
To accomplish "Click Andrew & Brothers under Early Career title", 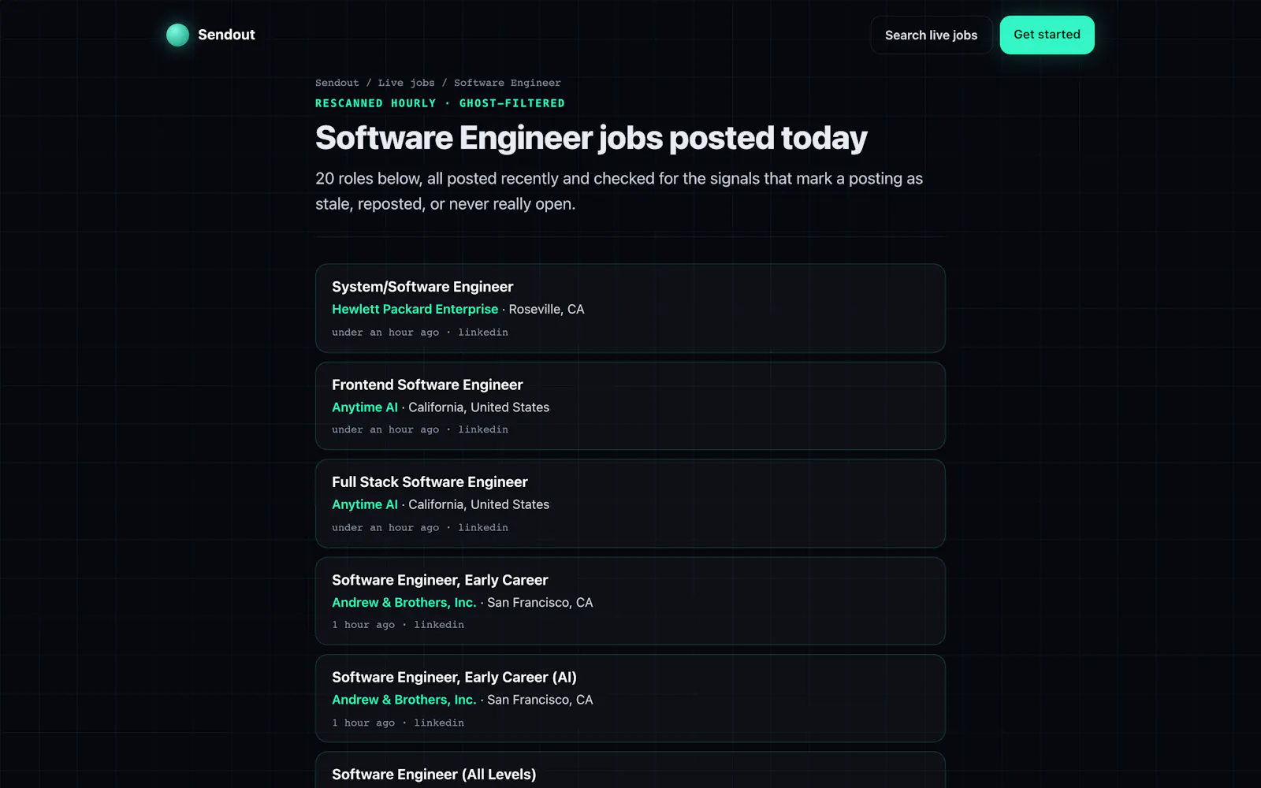I will (404, 602).
